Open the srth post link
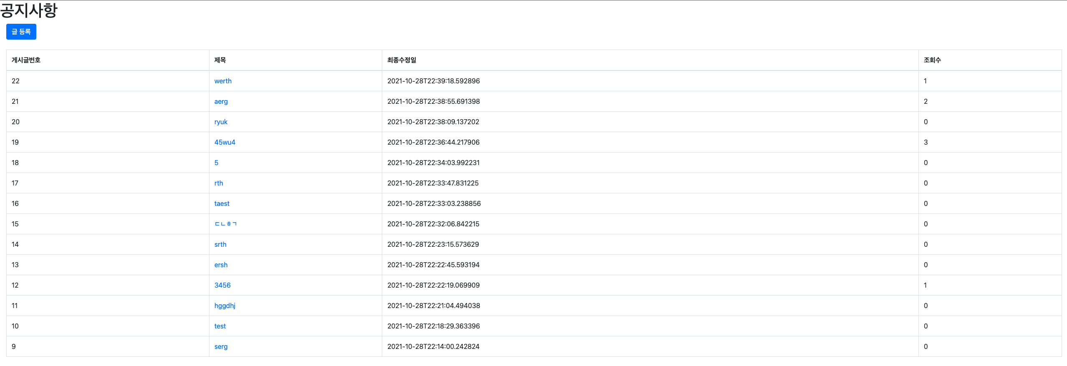 click(220, 244)
